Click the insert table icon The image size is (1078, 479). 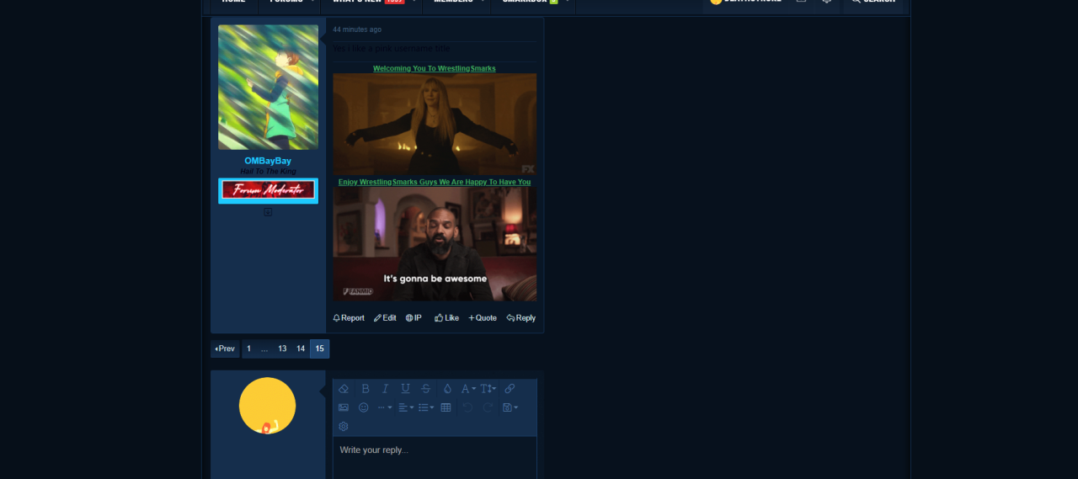click(x=446, y=407)
